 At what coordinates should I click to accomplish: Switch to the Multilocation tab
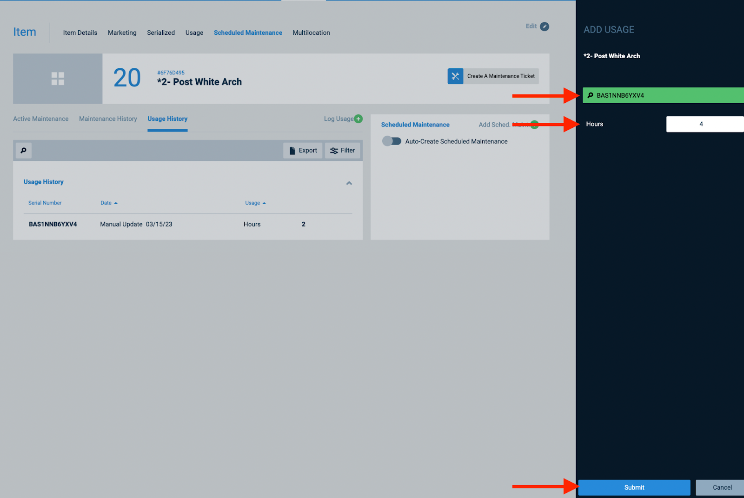click(311, 33)
